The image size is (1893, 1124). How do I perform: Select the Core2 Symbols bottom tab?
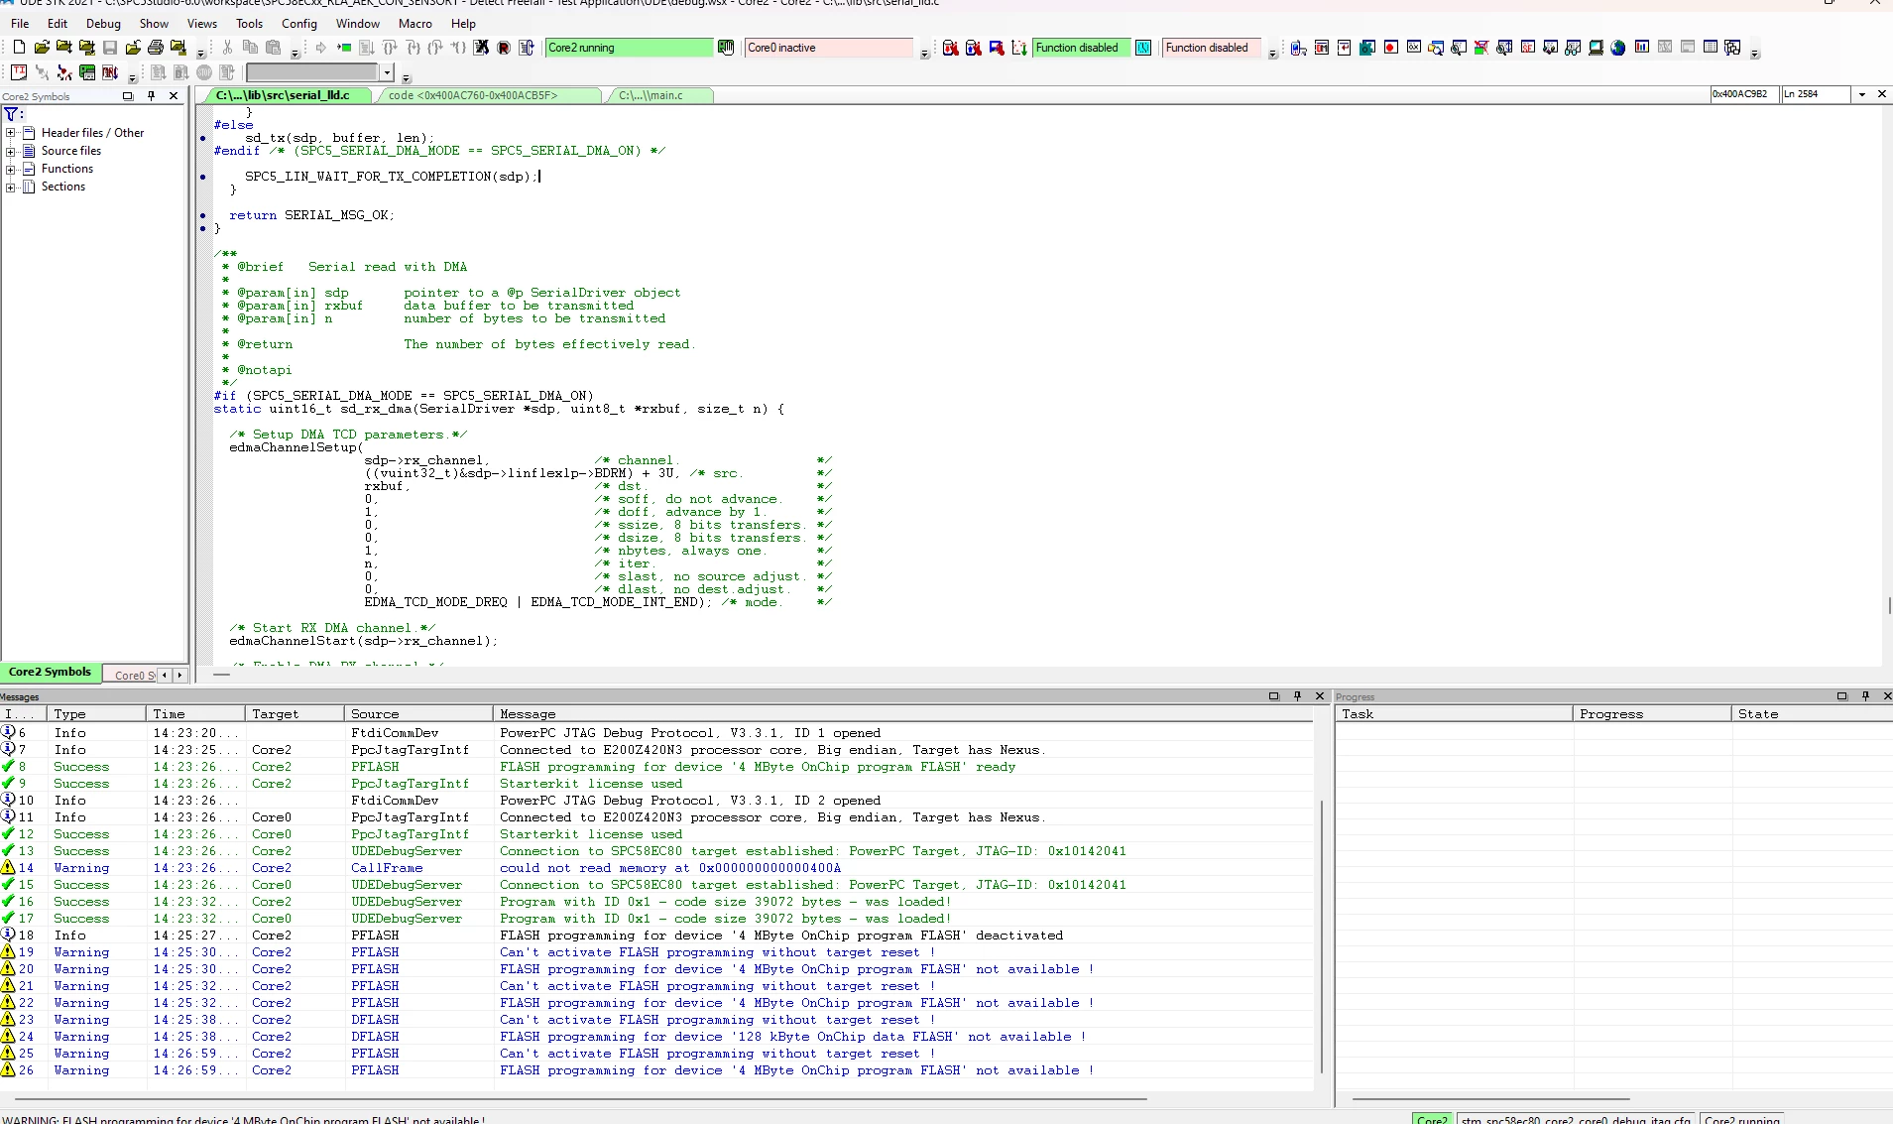click(x=50, y=673)
